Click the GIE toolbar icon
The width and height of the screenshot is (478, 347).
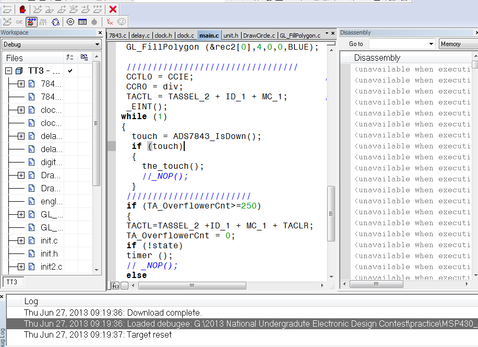point(19,22)
